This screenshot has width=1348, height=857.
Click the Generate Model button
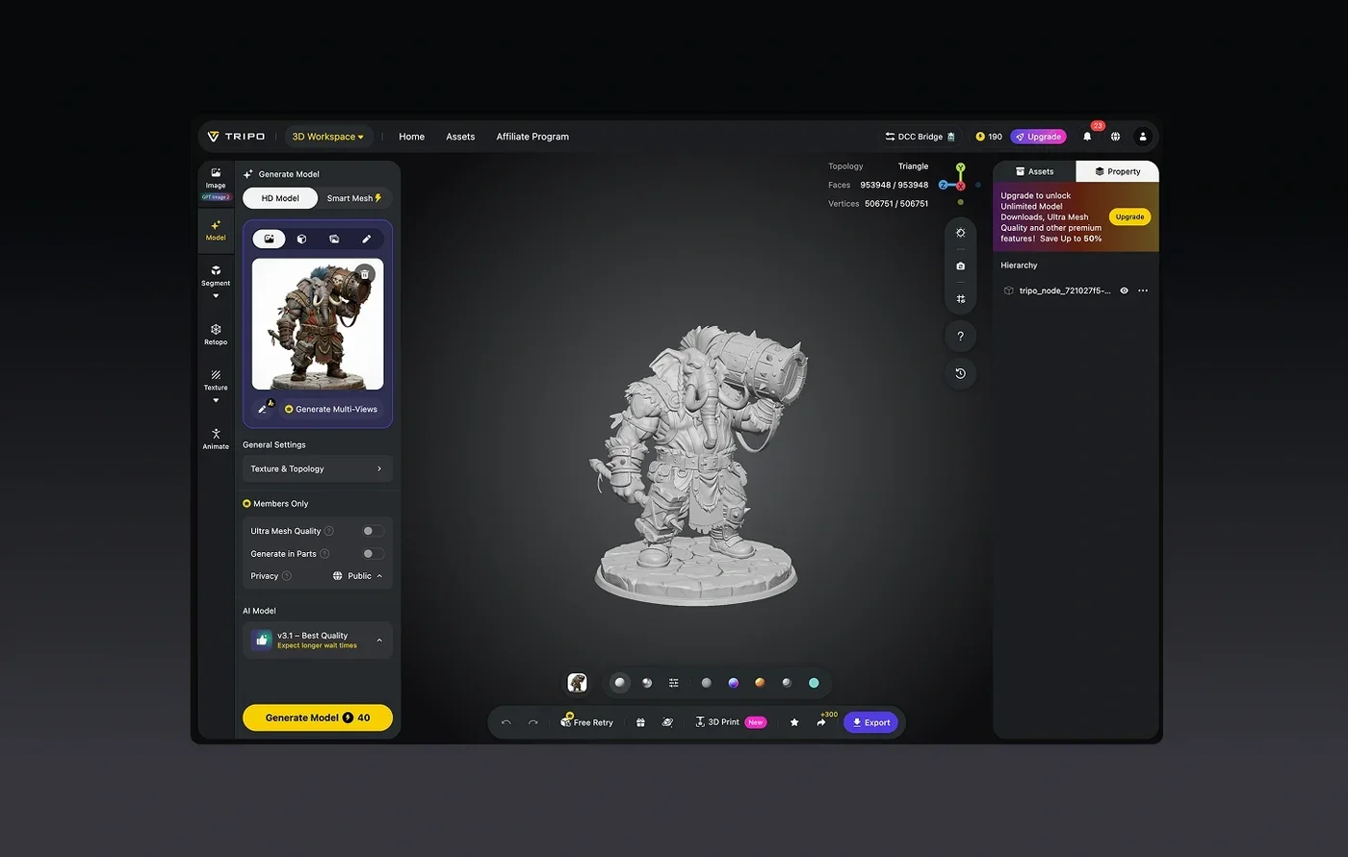[318, 718]
